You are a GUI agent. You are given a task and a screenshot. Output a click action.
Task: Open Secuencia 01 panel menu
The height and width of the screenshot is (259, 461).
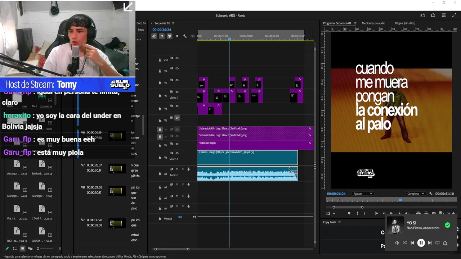174,23
